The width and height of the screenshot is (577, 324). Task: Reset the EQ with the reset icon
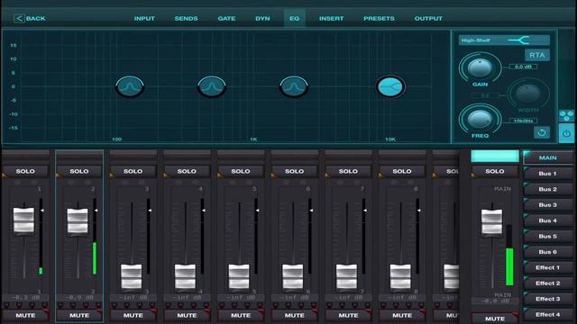542,132
